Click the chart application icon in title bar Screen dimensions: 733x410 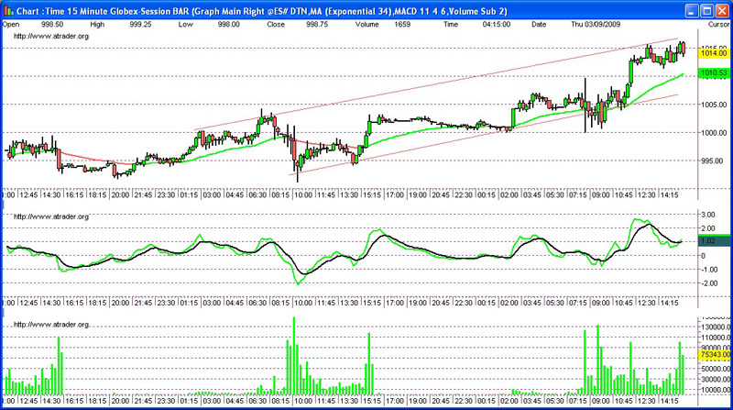tap(8, 11)
